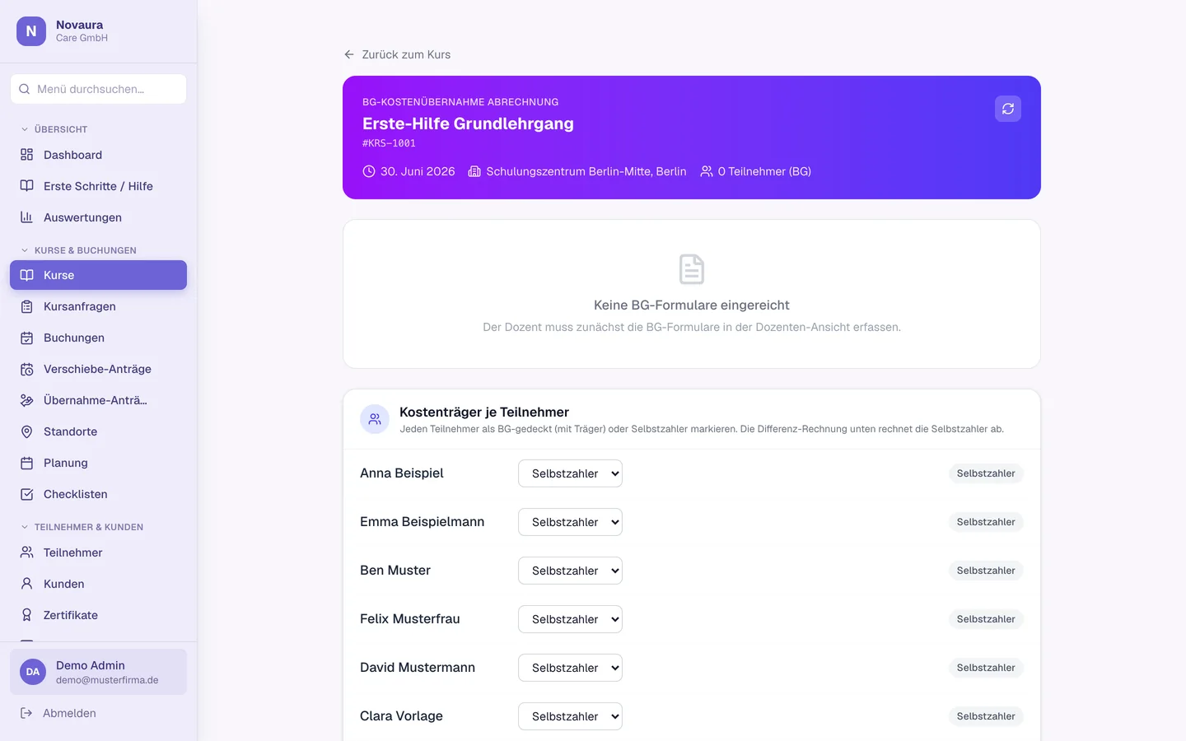Click the Abmelden logout icon
Viewport: 1186px width, 741px height.
point(26,713)
